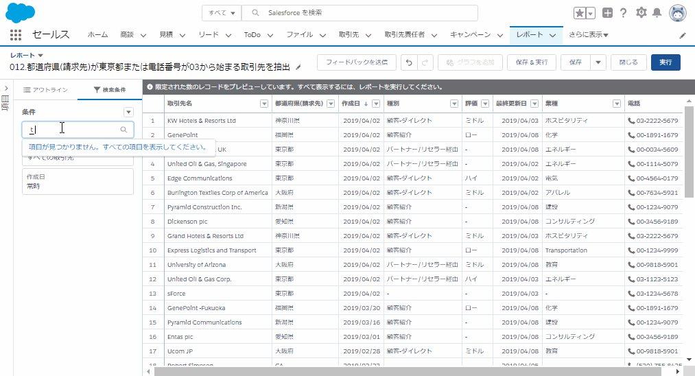The height and width of the screenshot is (376, 695).
Task: Open the setup gear icon
Action: tap(641, 13)
